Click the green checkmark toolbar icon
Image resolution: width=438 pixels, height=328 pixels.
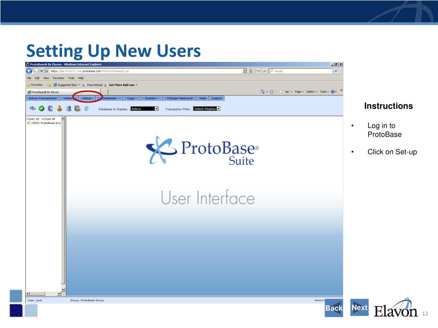click(41, 108)
